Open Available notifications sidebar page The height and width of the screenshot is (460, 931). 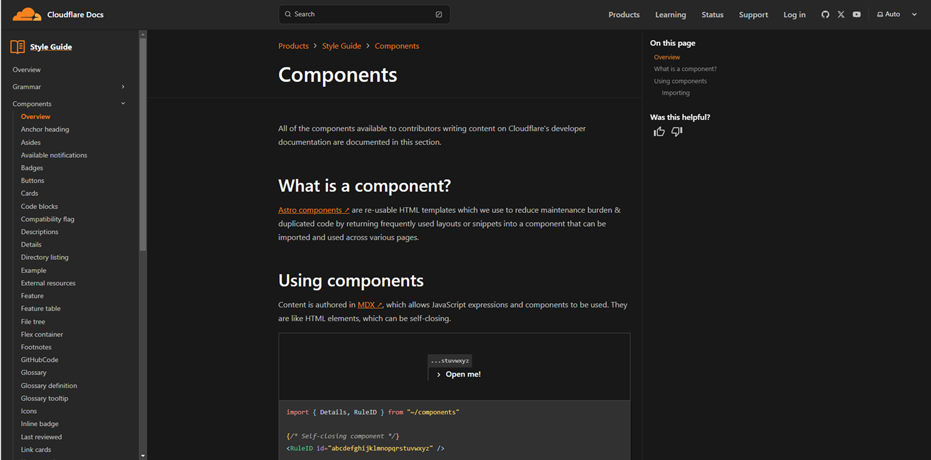[x=54, y=155]
